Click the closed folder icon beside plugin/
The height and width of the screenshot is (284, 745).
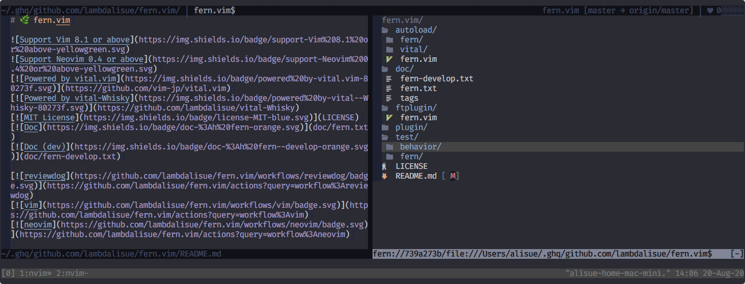click(385, 127)
